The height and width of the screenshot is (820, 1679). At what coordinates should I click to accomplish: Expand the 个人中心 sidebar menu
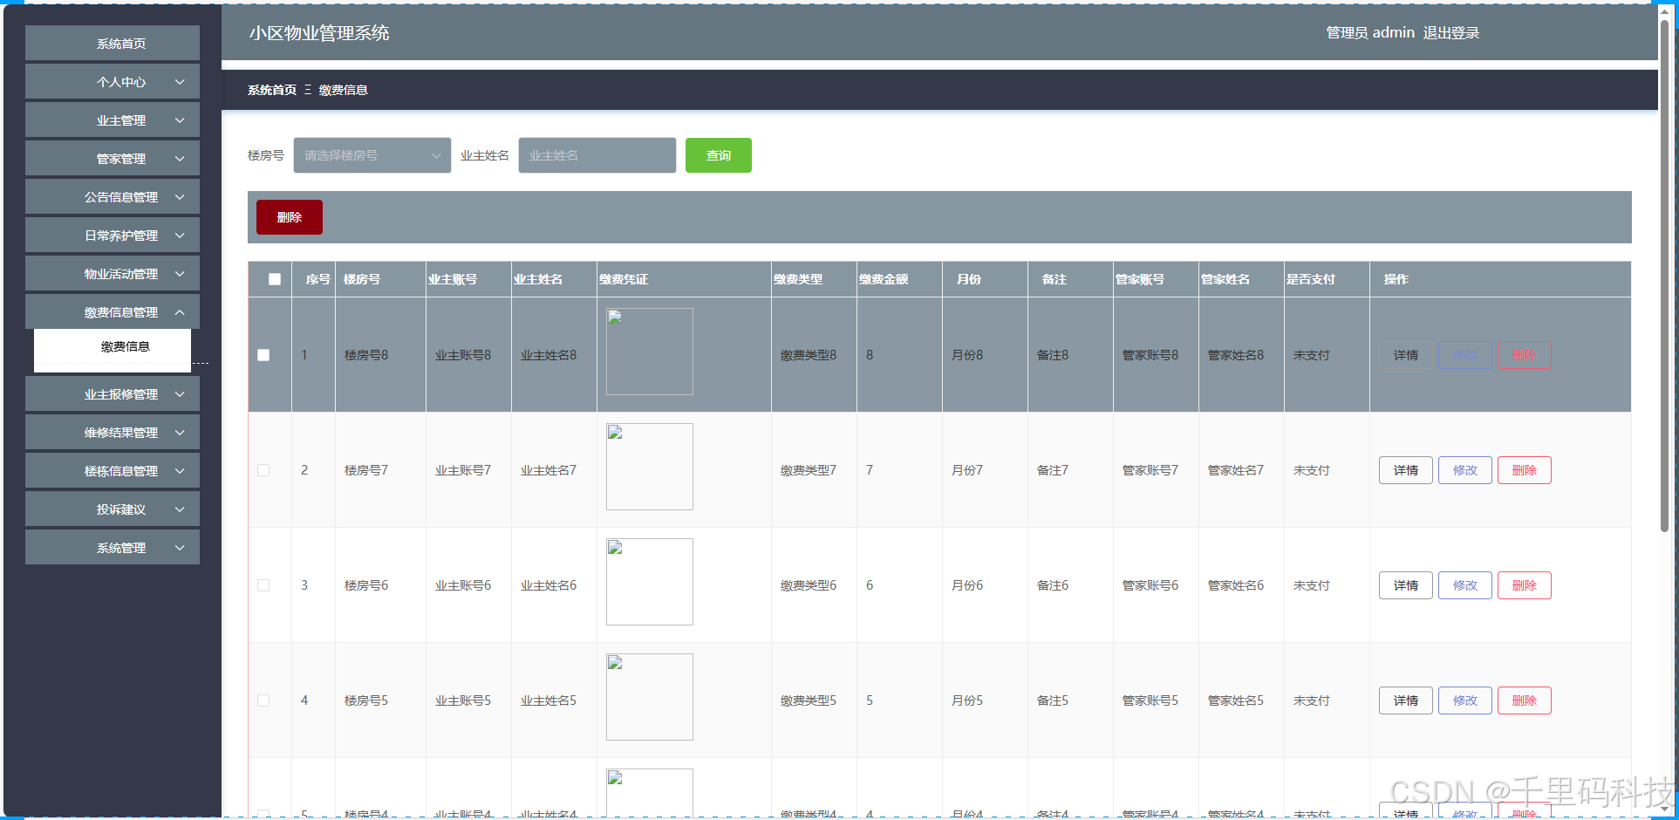pyautogui.click(x=113, y=82)
